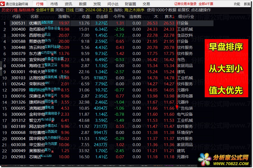253x168 pixels.
Task: Expand the left side panel chevron
Action: click(x=1, y=68)
